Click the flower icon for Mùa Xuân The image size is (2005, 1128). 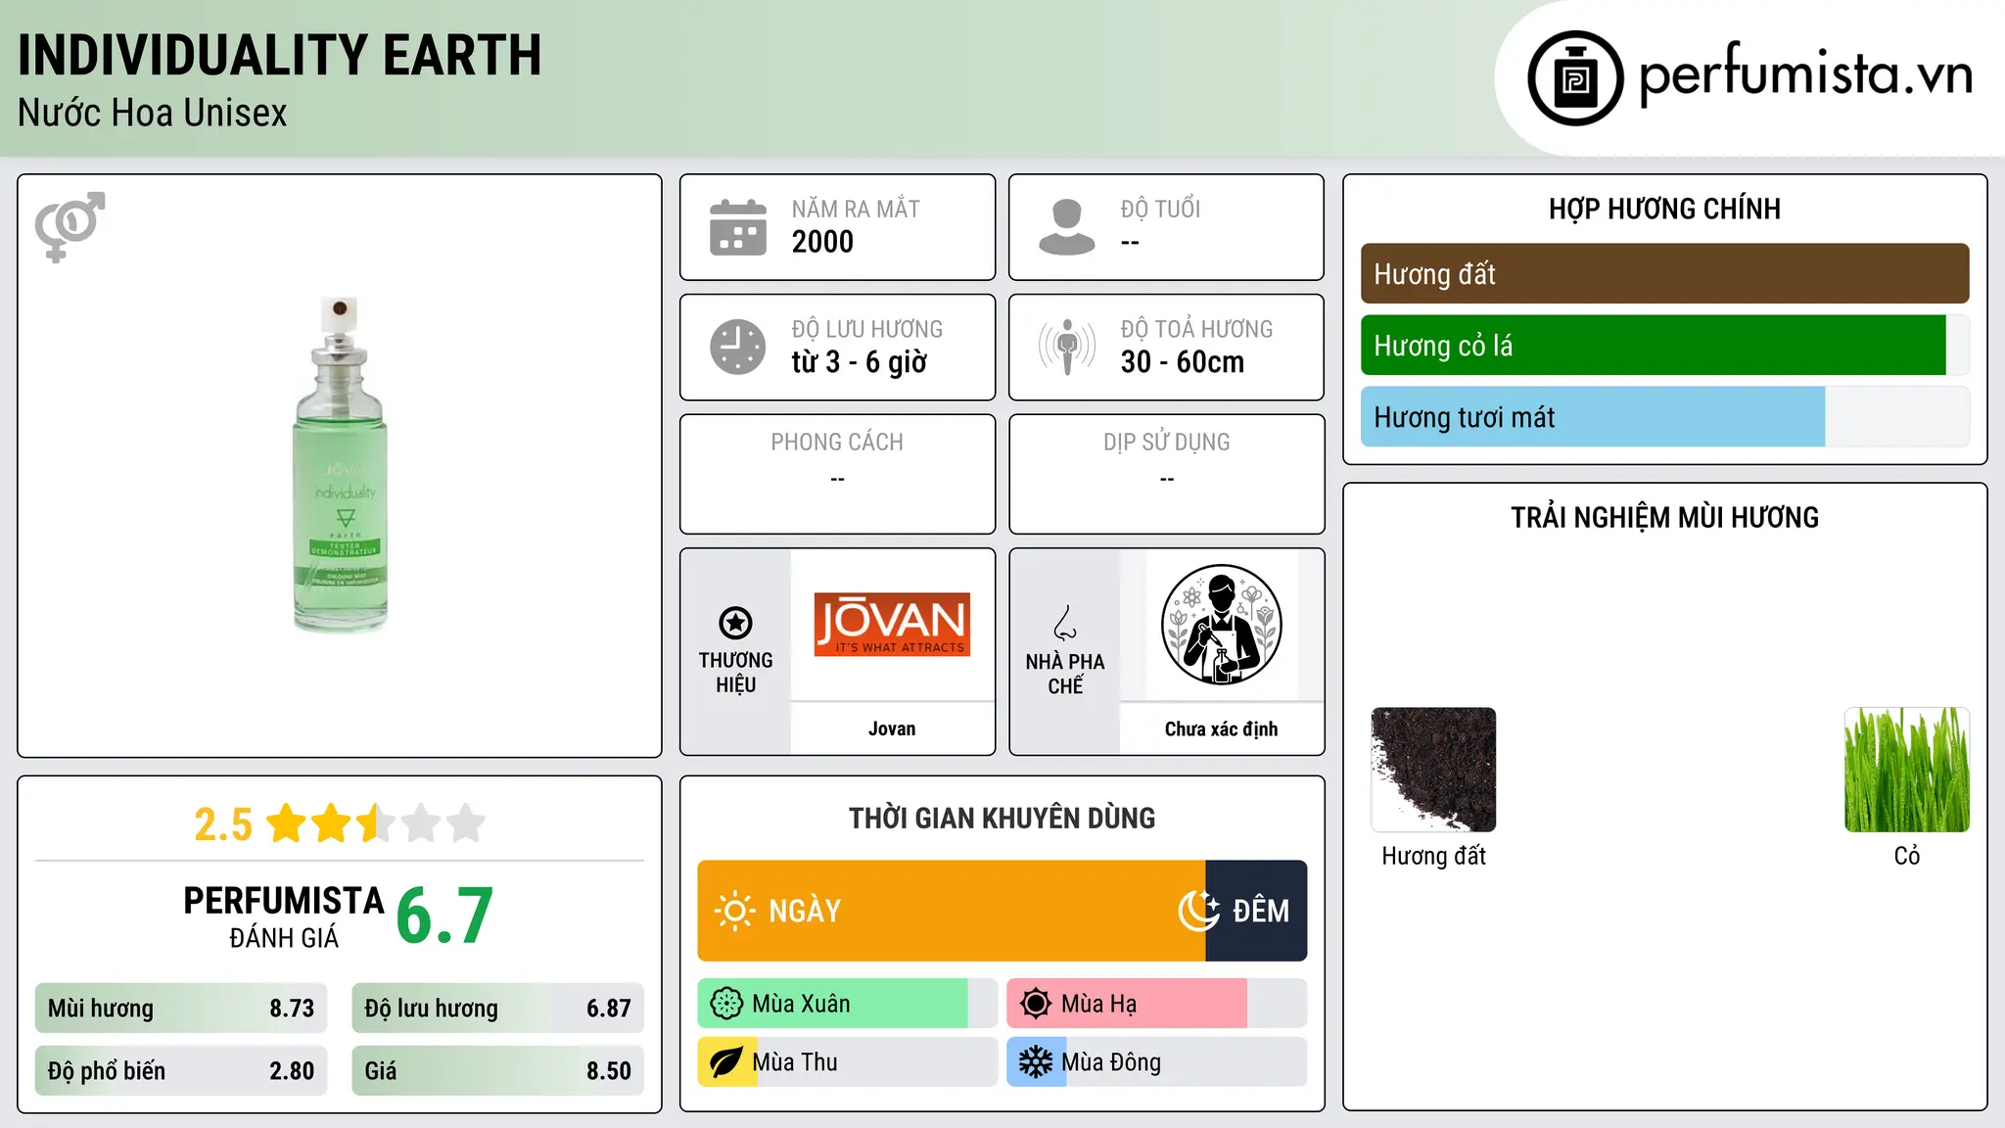[726, 1004]
